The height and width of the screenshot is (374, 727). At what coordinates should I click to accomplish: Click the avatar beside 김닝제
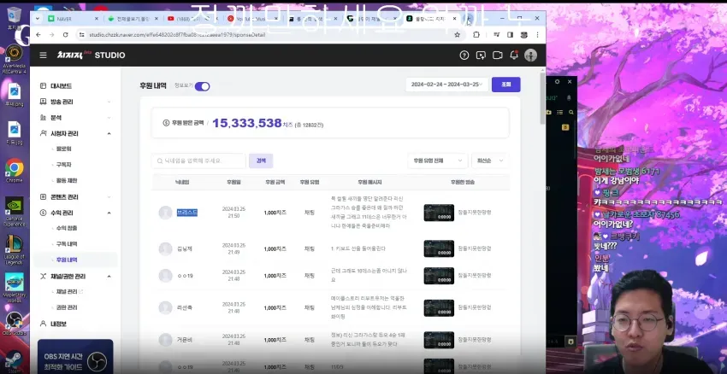click(166, 248)
